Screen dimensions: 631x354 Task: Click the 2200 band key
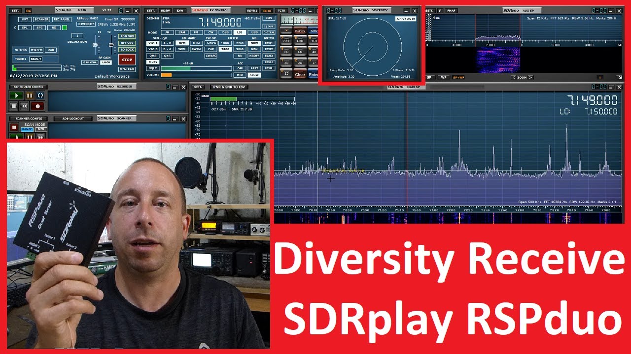pyautogui.click(x=286, y=41)
